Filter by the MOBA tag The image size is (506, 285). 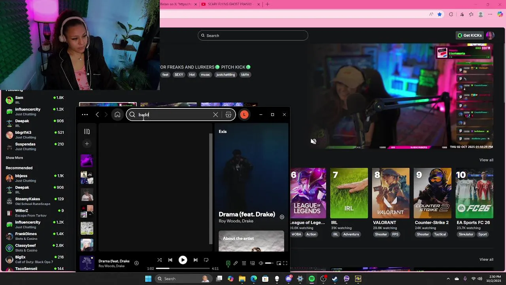296,234
